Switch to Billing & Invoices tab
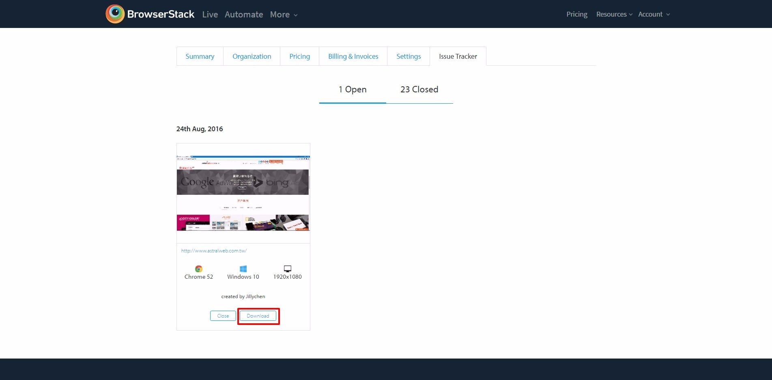 353,56
